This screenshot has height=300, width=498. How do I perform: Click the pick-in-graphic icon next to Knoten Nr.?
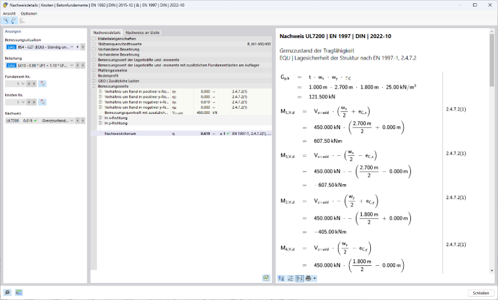[x=42, y=102]
